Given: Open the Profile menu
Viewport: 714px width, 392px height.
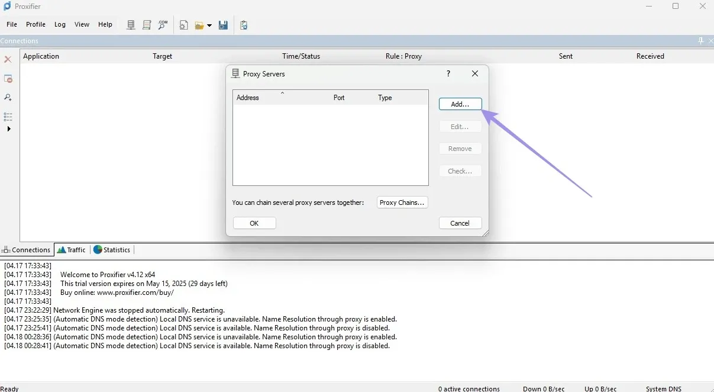Looking at the screenshot, I should pyautogui.click(x=35, y=24).
